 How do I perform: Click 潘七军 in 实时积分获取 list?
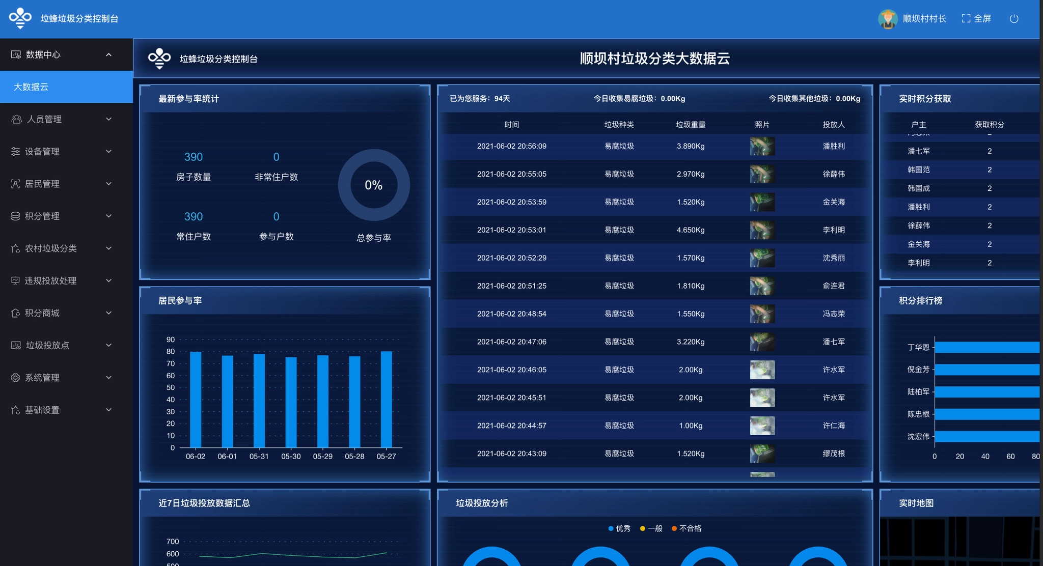(x=919, y=151)
